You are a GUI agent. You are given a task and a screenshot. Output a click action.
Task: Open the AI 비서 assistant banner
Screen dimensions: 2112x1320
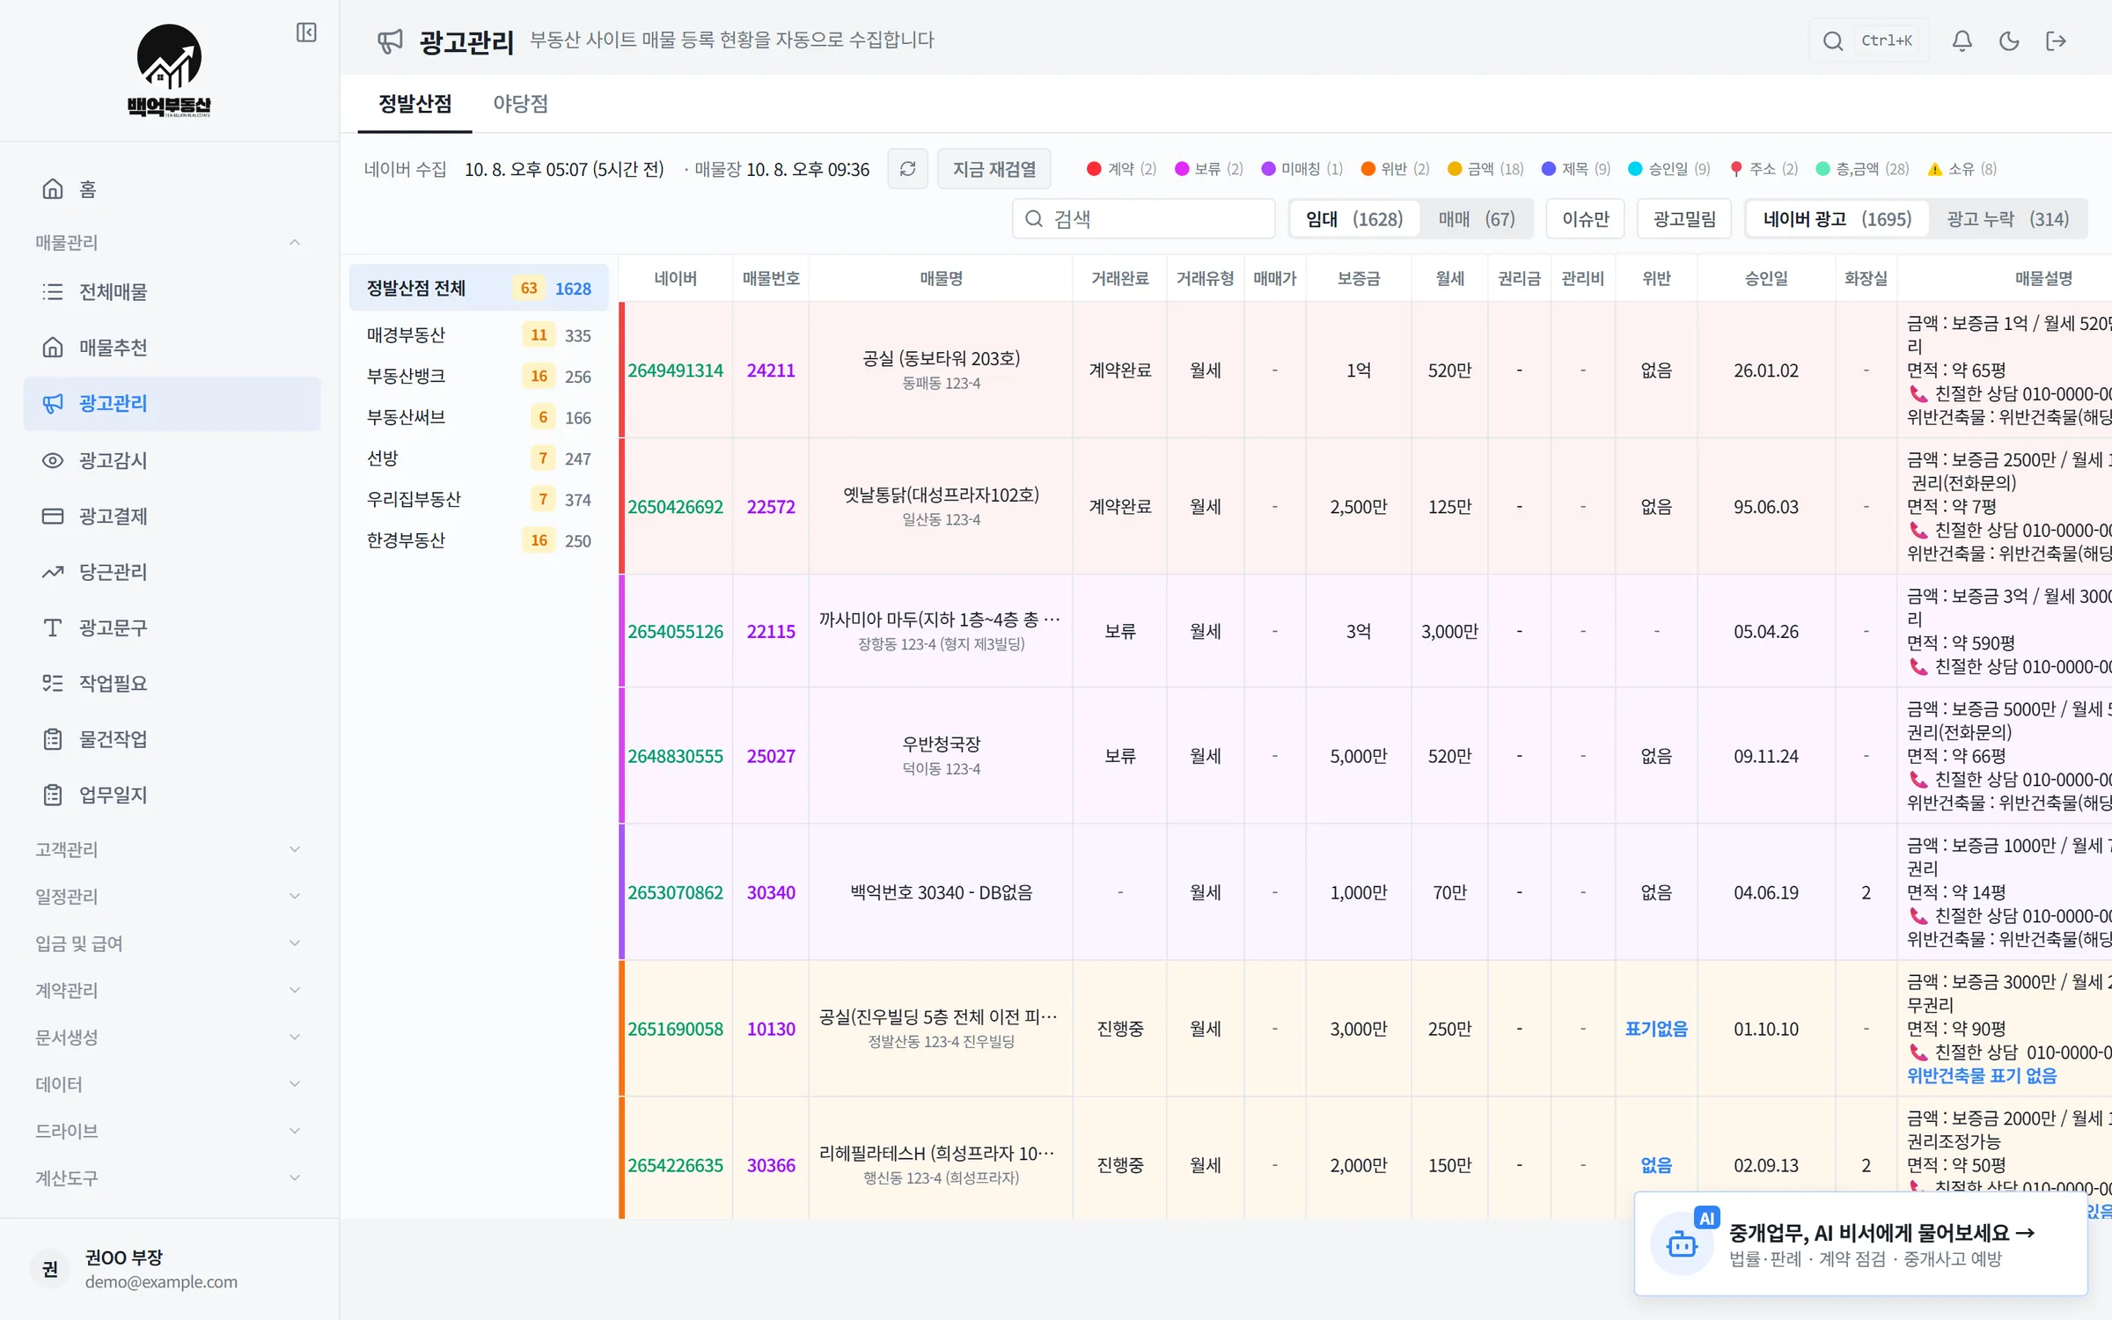(x=1860, y=1243)
